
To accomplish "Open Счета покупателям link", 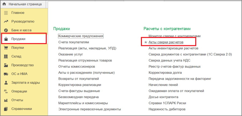I will (74, 42).
